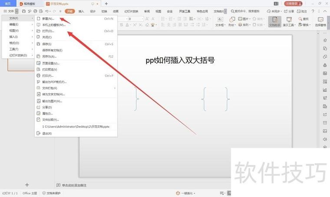Click the scroll-up arrow of the vertical scrollbar
This screenshot has height=197, width=330.
pyautogui.click(x=318, y=33)
